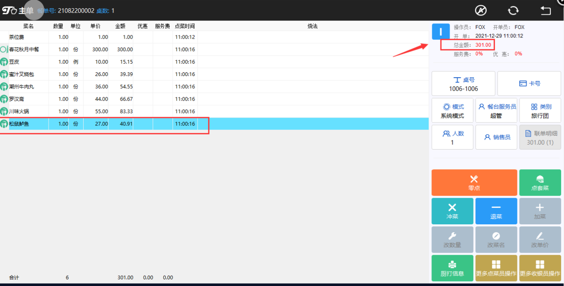Screen dimensions: 564x286
Task: Open 更多点菜员操作 menu button
Action: click(496, 268)
